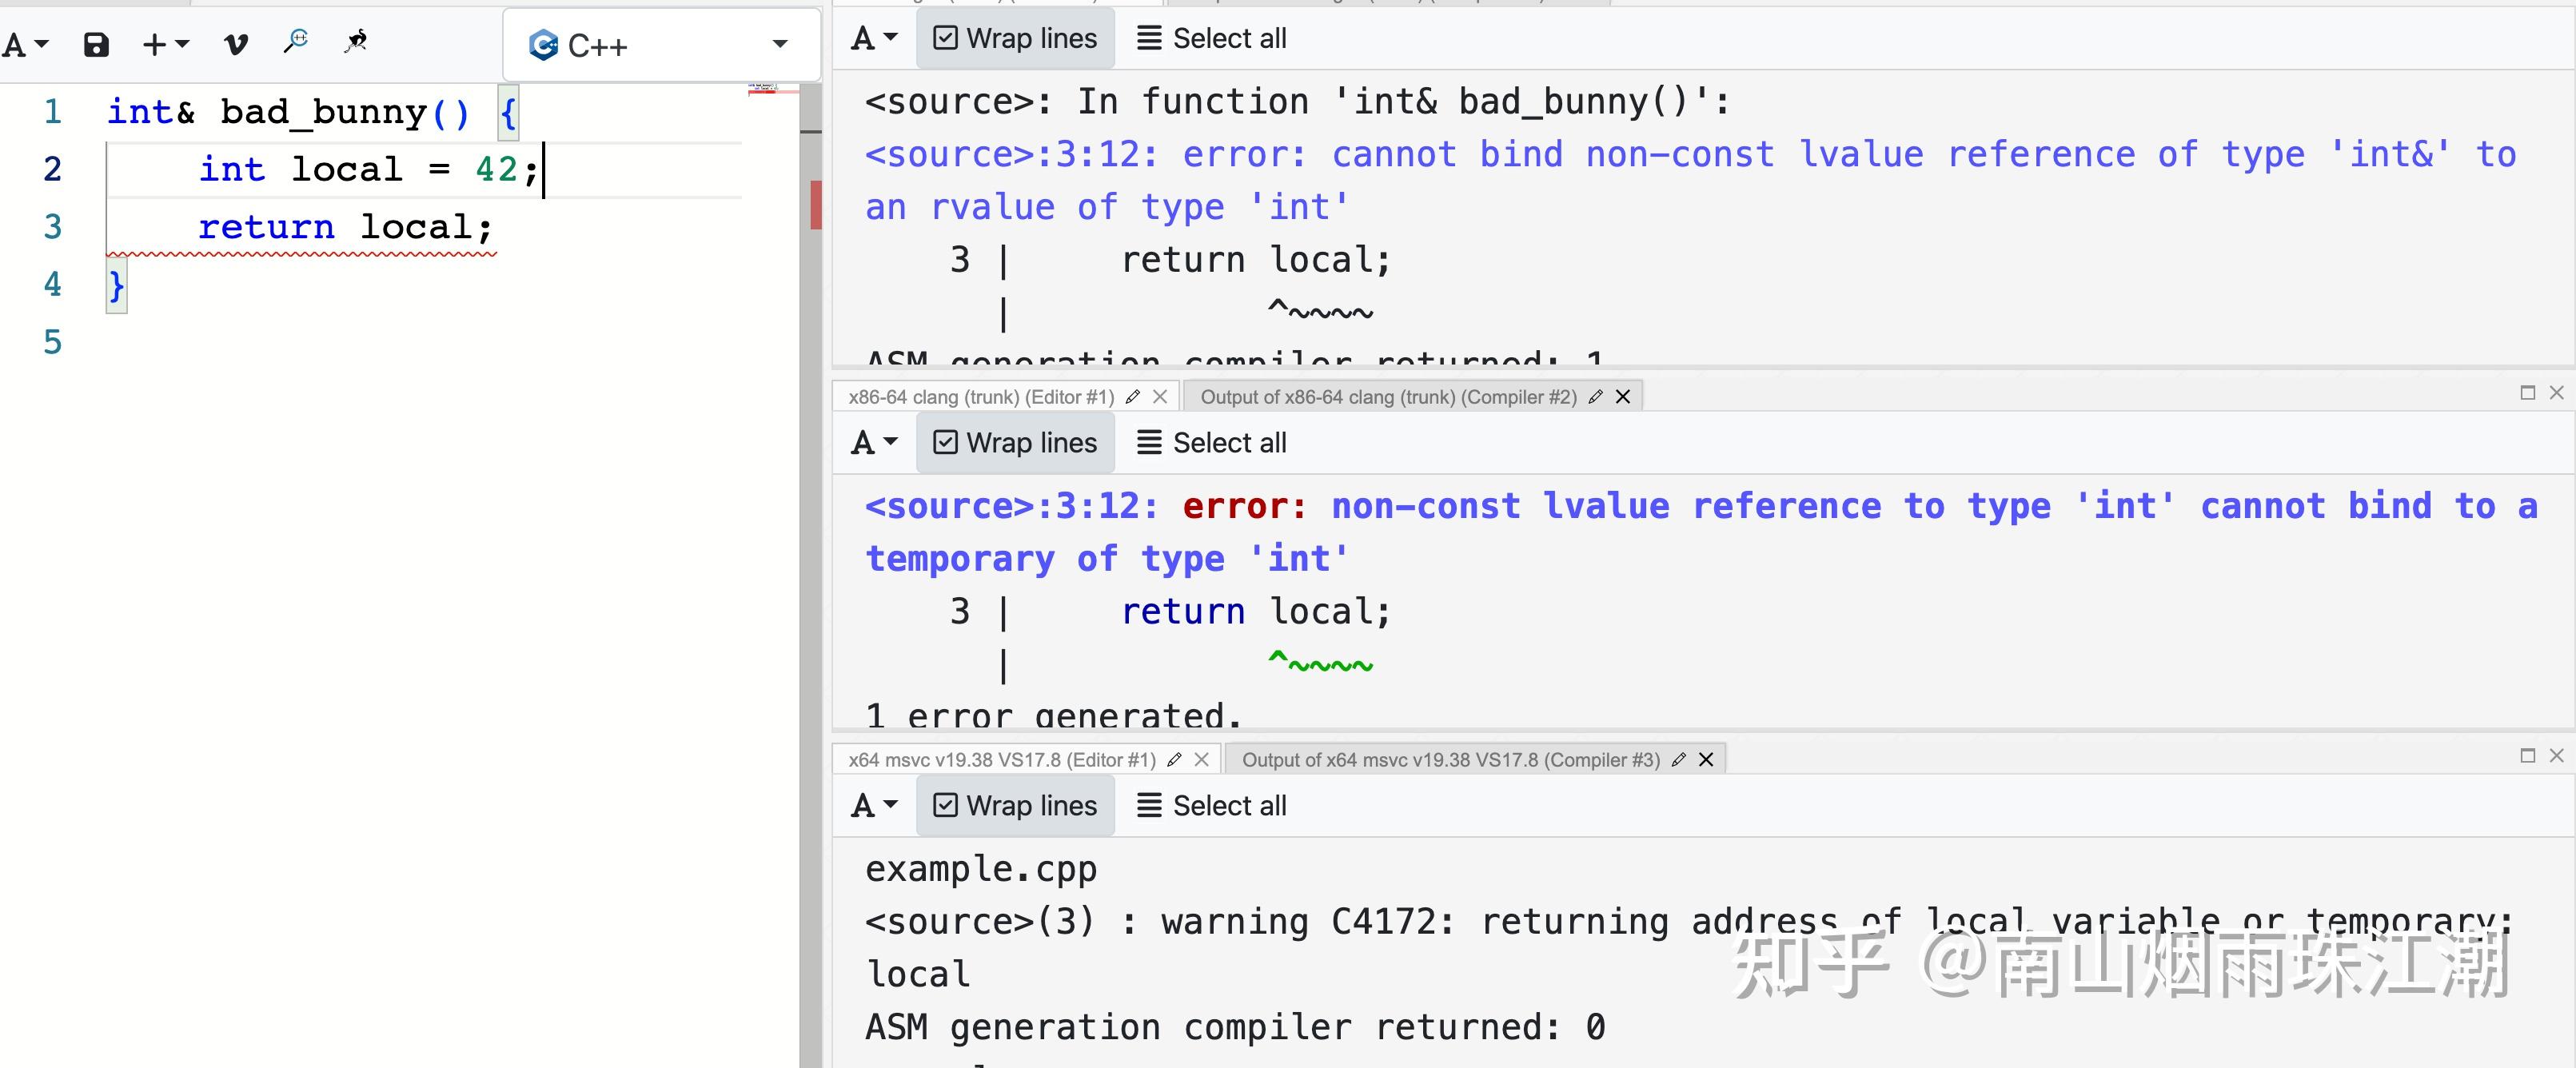Screen dimensions: 2576x1068
Task: Click the save icon in editor toolbar
Action: pos(96,44)
